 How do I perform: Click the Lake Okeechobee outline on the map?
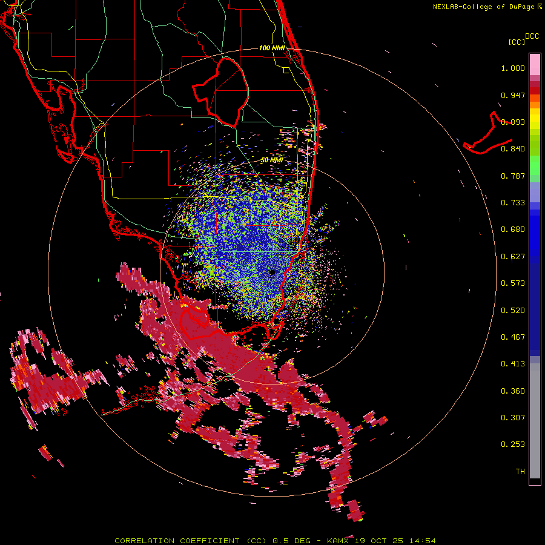(220, 93)
